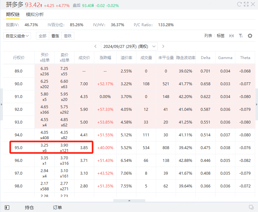
Task: Click the 隐含波动率 column header
Action: pos(186,58)
